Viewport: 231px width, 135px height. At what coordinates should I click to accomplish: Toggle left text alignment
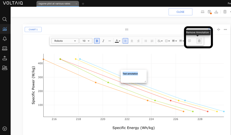pyautogui.click(x=125, y=41)
